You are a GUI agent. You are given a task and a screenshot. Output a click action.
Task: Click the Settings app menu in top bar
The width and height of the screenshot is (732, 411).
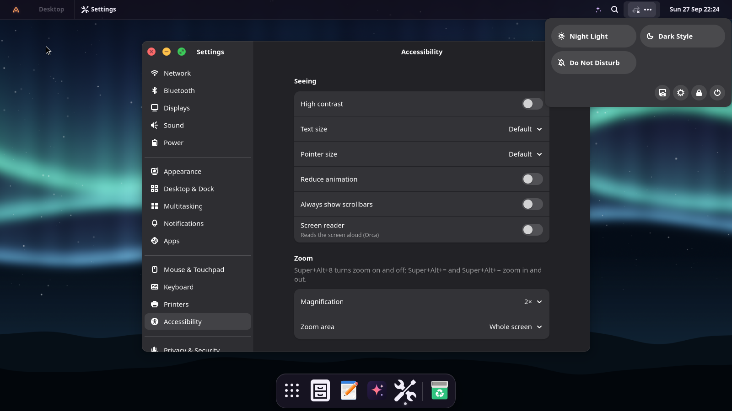[x=99, y=9]
